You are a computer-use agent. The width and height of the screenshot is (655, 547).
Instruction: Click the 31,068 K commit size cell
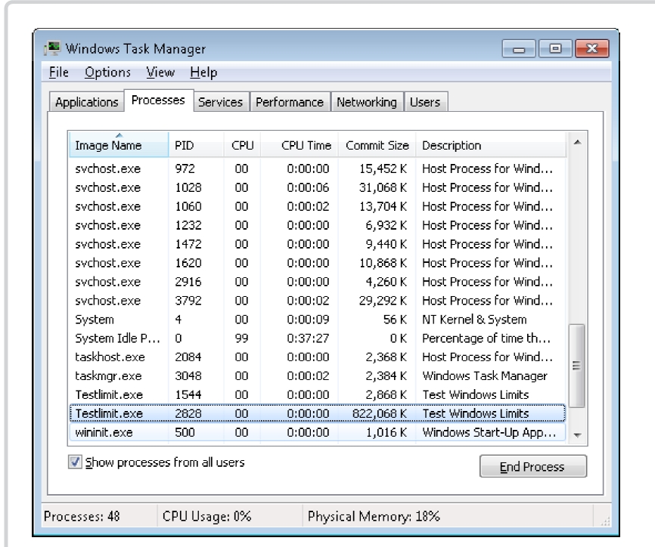pos(383,187)
